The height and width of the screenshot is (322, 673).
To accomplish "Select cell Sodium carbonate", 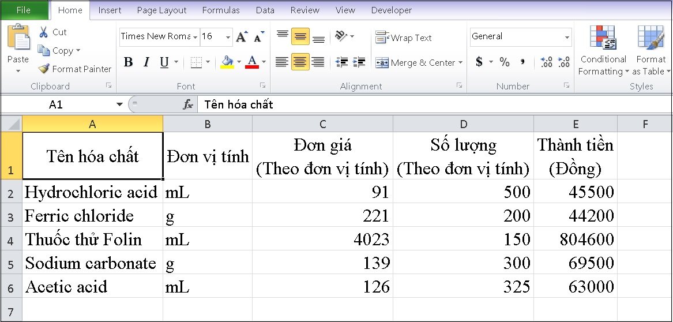I will coord(92,263).
